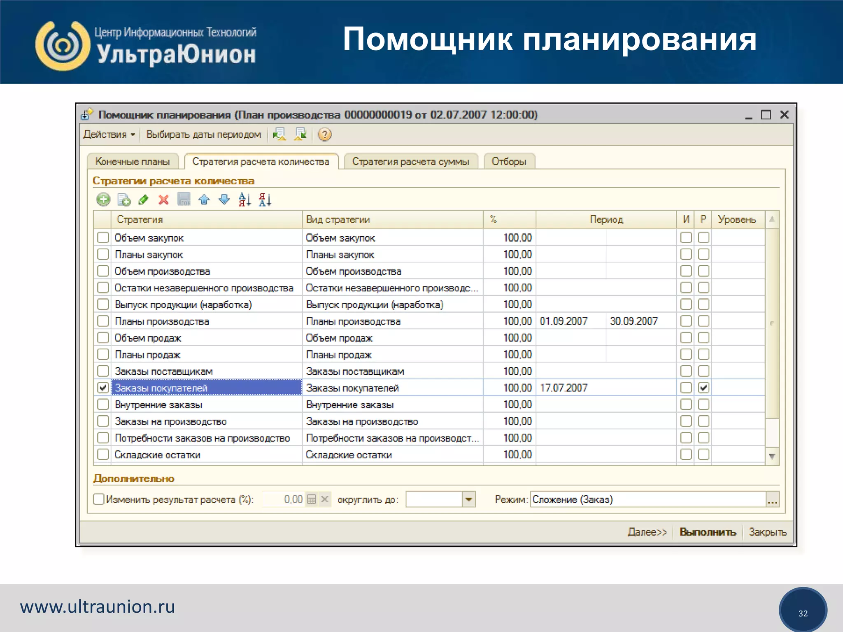The image size is (843, 632).
Task: Click the Стратегия column header
Action: coord(207,219)
